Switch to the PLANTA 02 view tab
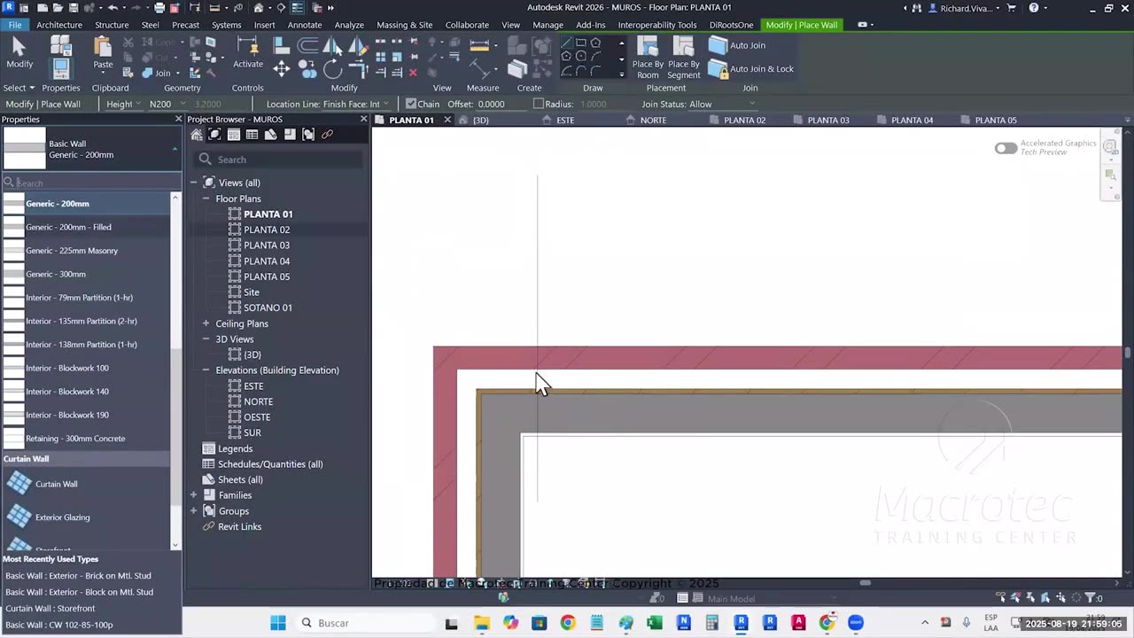This screenshot has height=638, width=1134. [x=744, y=120]
